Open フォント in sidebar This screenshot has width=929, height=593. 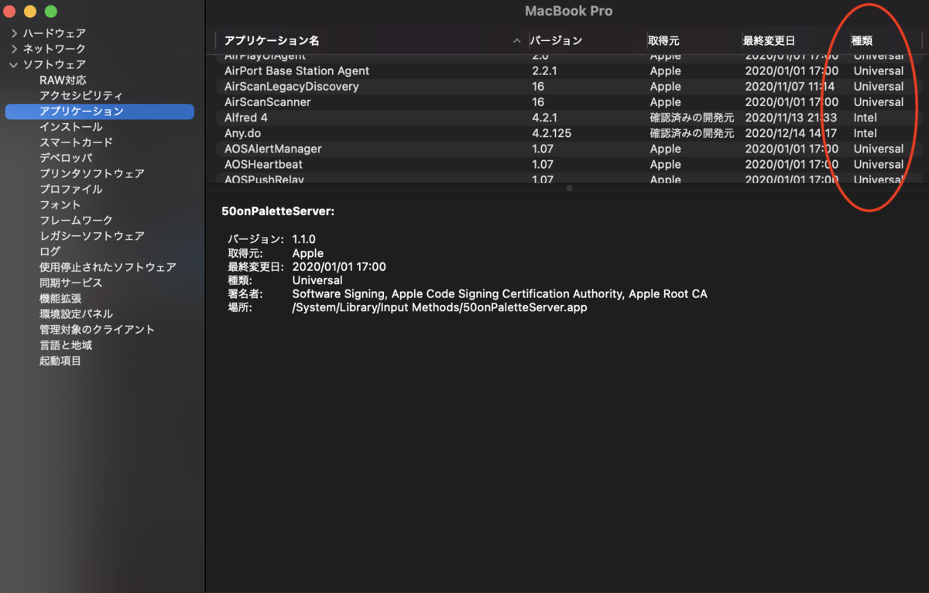60,204
